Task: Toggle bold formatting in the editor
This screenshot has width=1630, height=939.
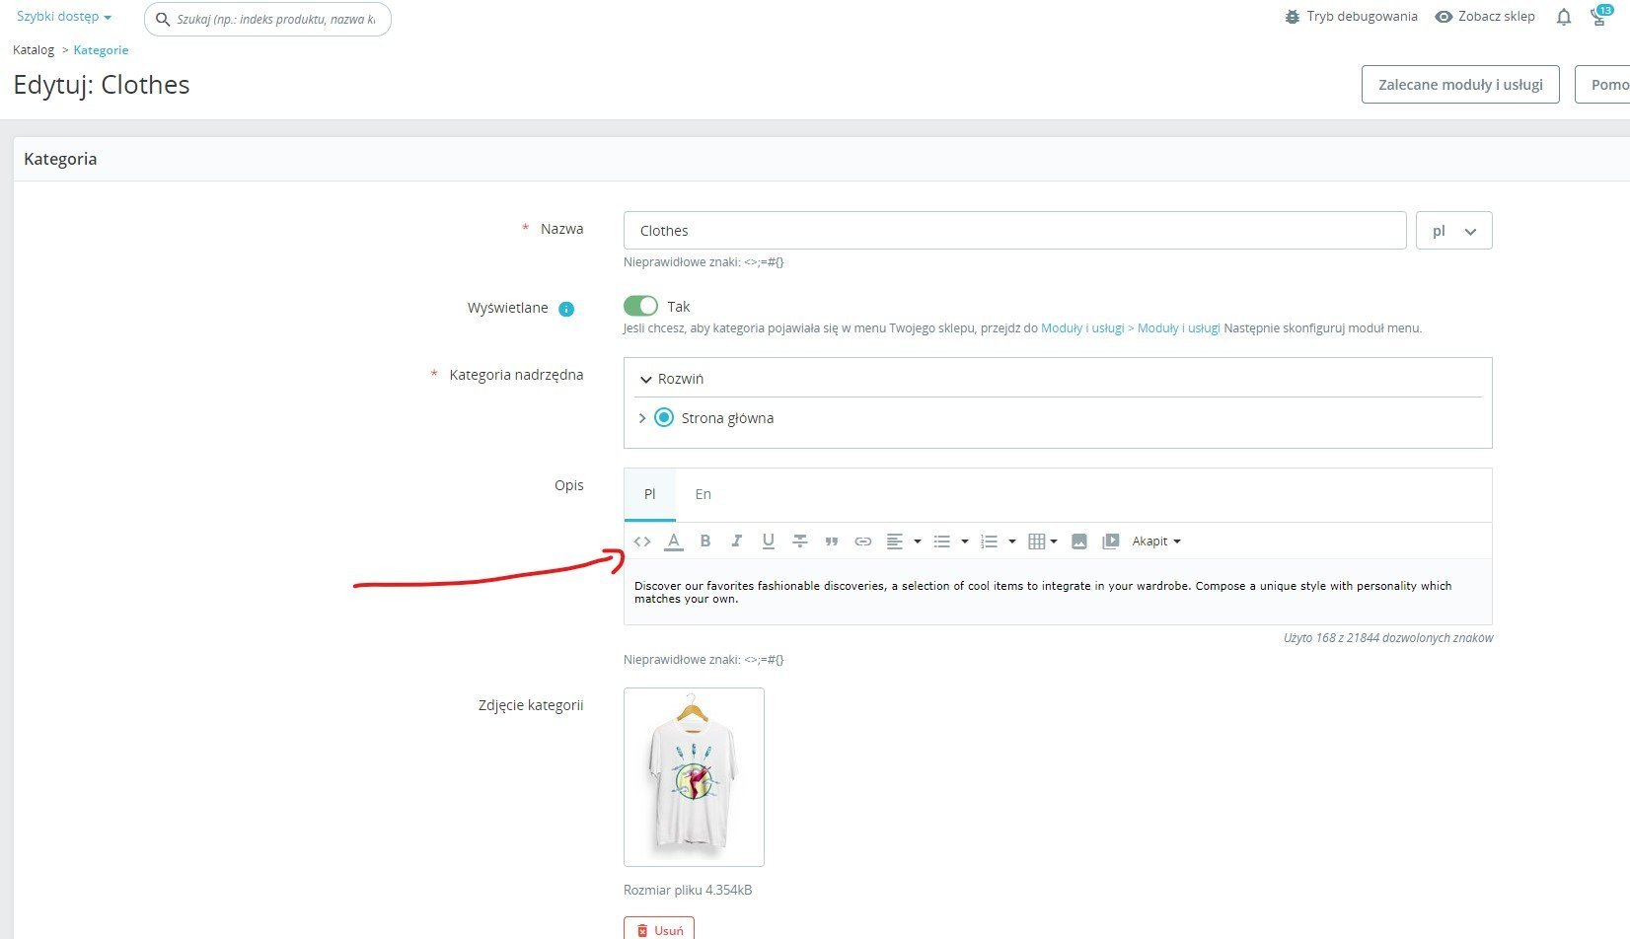Action: pos(705,542)
